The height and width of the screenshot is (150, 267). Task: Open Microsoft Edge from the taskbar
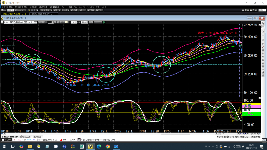click(x=99, y=146)
